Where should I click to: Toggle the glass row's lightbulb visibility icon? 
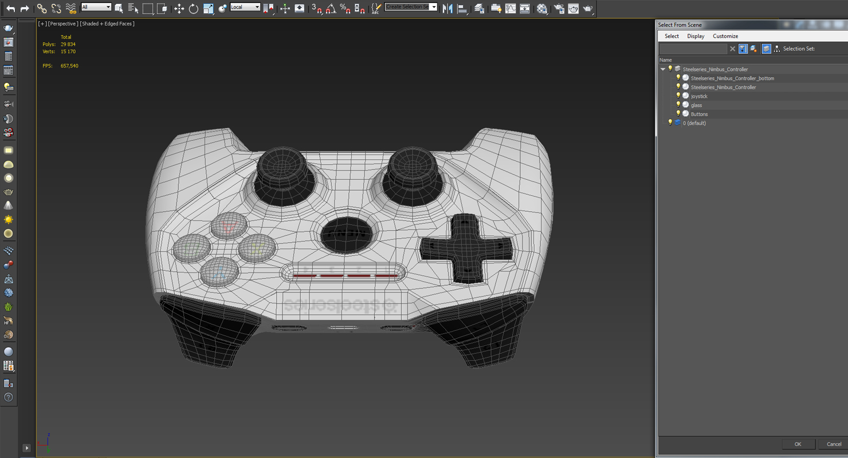[678, 105]
